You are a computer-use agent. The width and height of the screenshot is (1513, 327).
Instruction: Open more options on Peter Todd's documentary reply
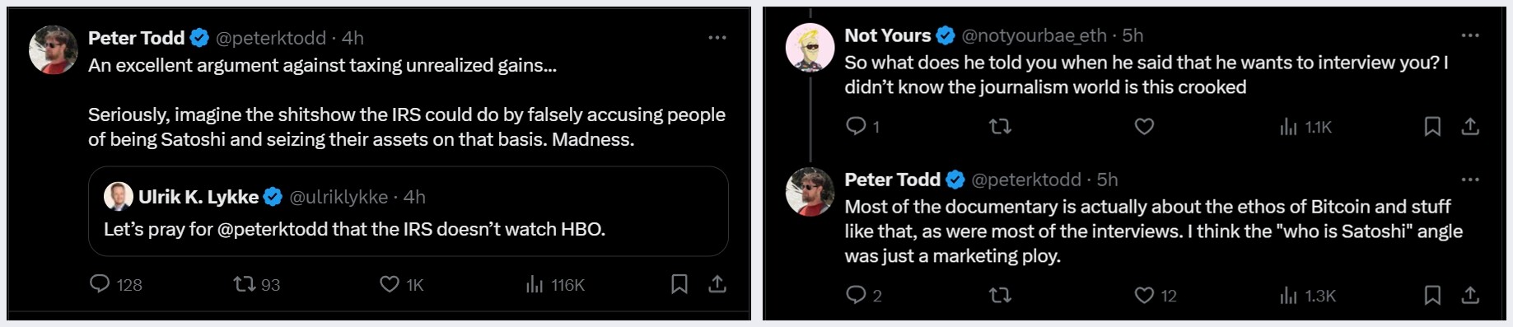coord(1470,180)
